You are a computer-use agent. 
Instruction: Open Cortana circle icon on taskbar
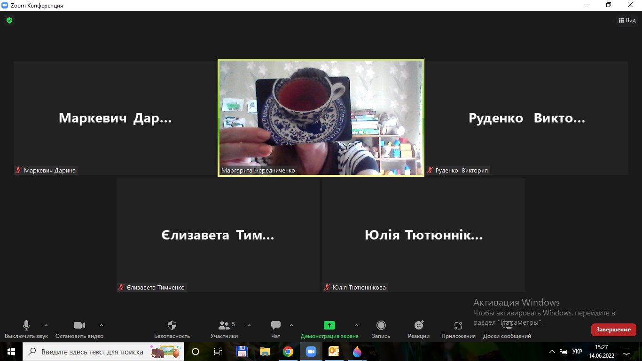tap(196, 352)
